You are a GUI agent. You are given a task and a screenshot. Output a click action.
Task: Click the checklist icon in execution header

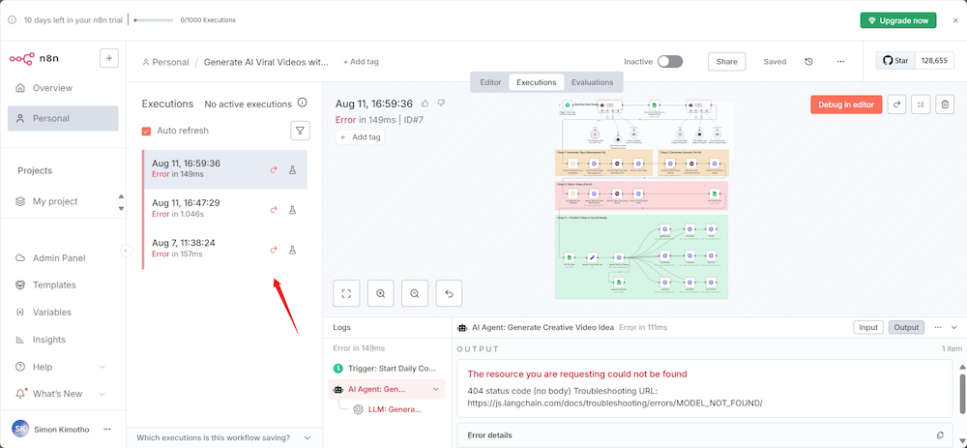click(x=921, y=105)
